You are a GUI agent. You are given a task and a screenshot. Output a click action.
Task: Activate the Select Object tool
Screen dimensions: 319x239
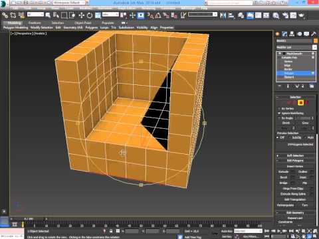click(48, 15)
